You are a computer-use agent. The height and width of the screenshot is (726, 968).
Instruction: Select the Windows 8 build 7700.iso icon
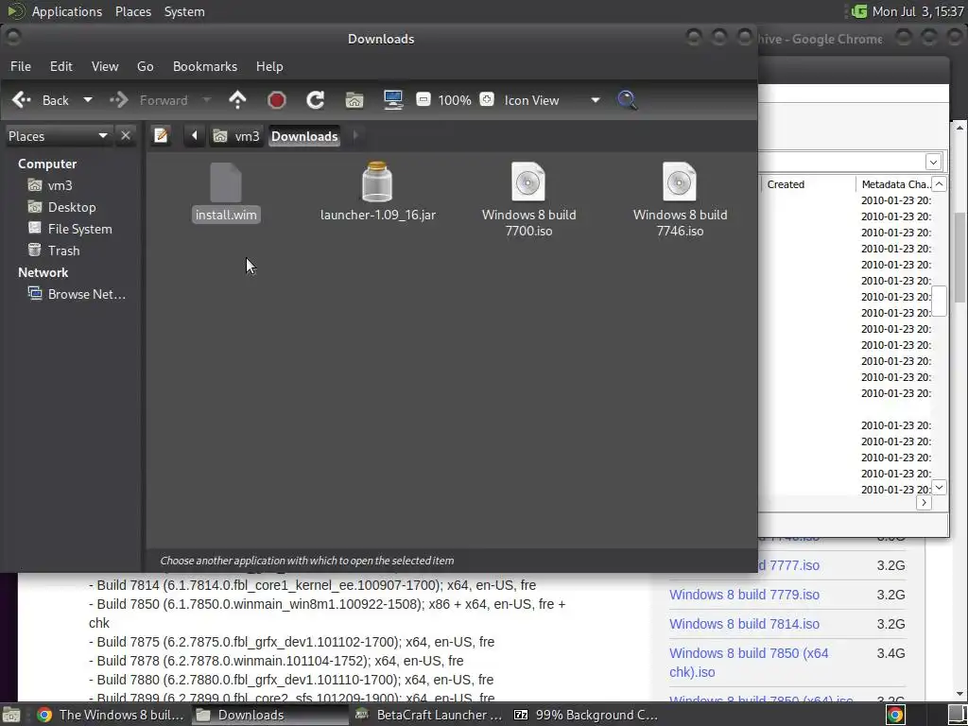(528, 181)
